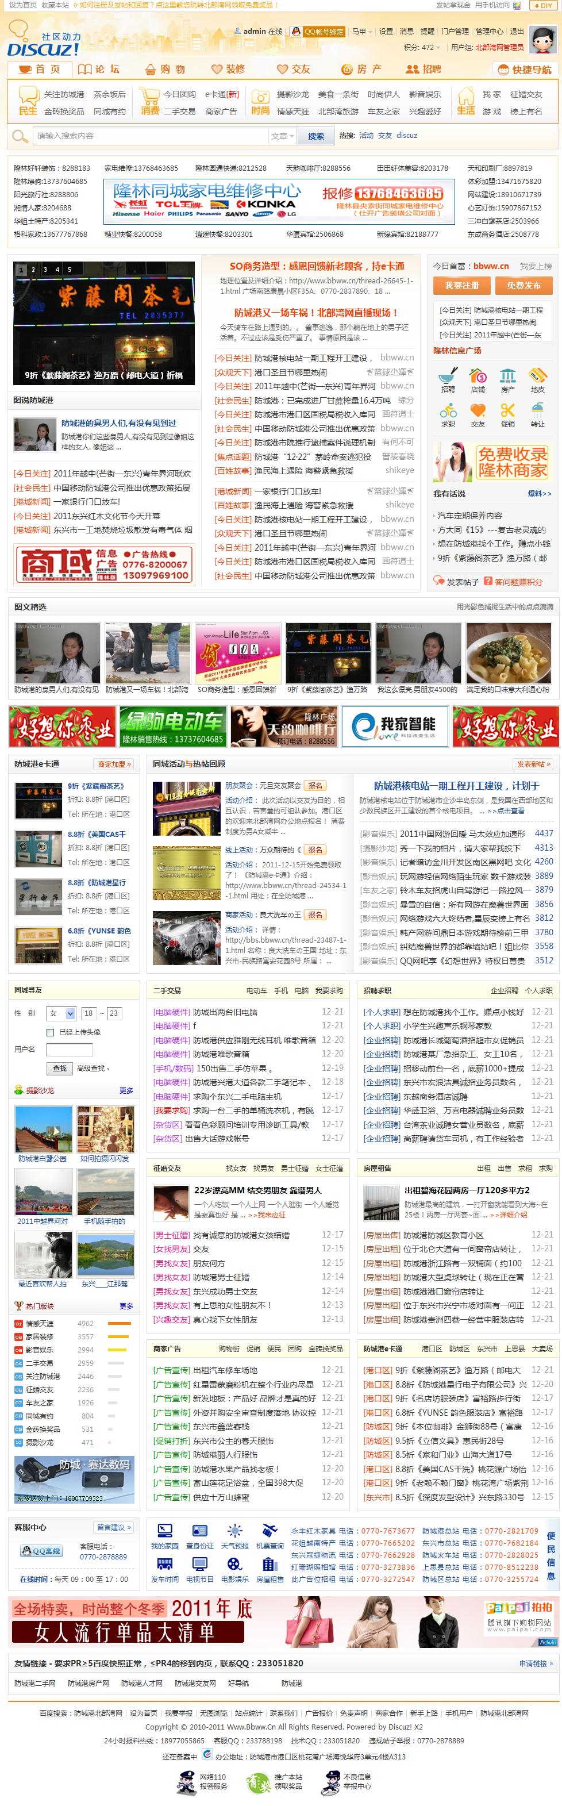Open the 查身份证 ID card icon
The height and width of the screenshot is (1806, 562).
tap(200, 1531)
